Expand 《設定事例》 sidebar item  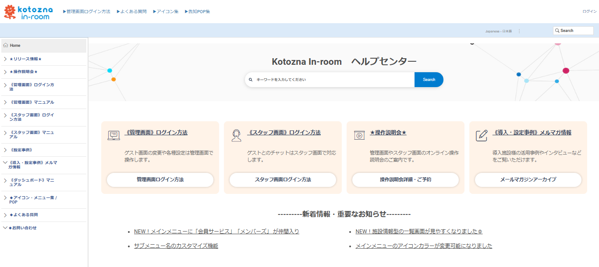tap(5, 150)
